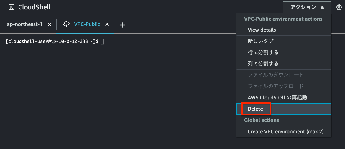Click ファイルのアップロード menu entry
345x149 pixels.
click(x=276, y=86)
